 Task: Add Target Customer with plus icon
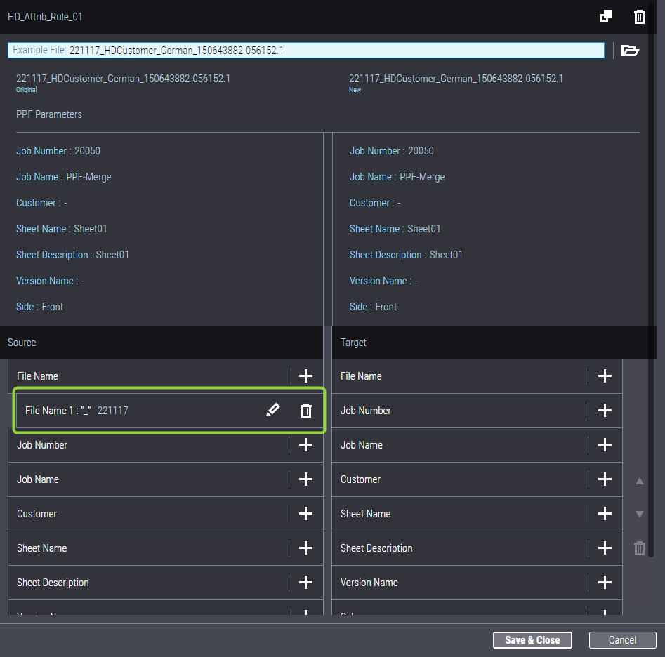605,479
